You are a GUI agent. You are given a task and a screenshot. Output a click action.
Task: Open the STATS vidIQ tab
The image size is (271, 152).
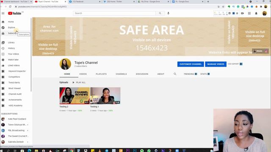pos(205,74)
